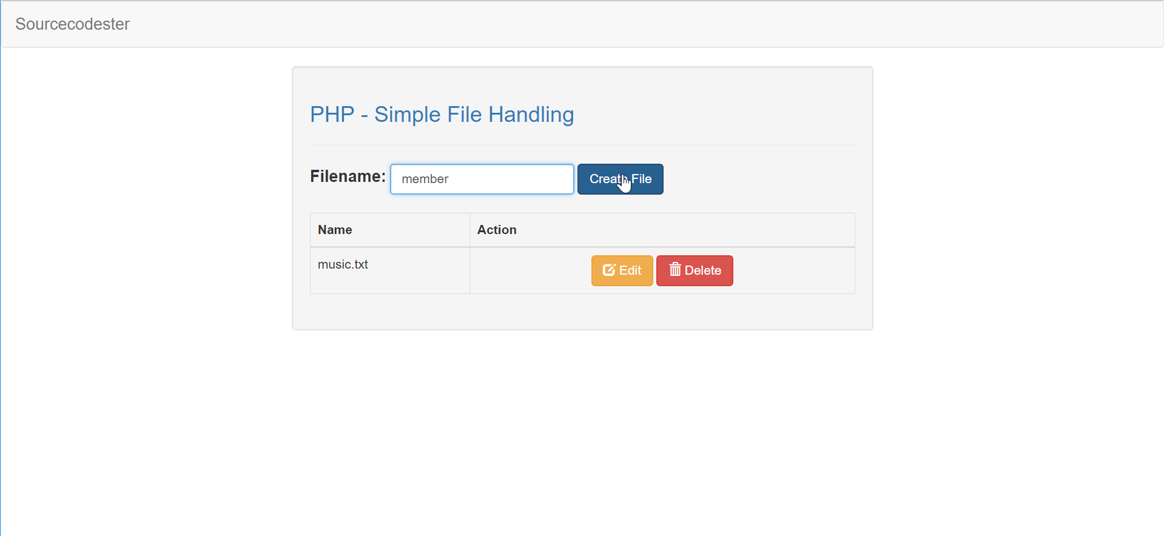1164x536 pixels.
Task: Click the Name column header
Action: [335, 230]
